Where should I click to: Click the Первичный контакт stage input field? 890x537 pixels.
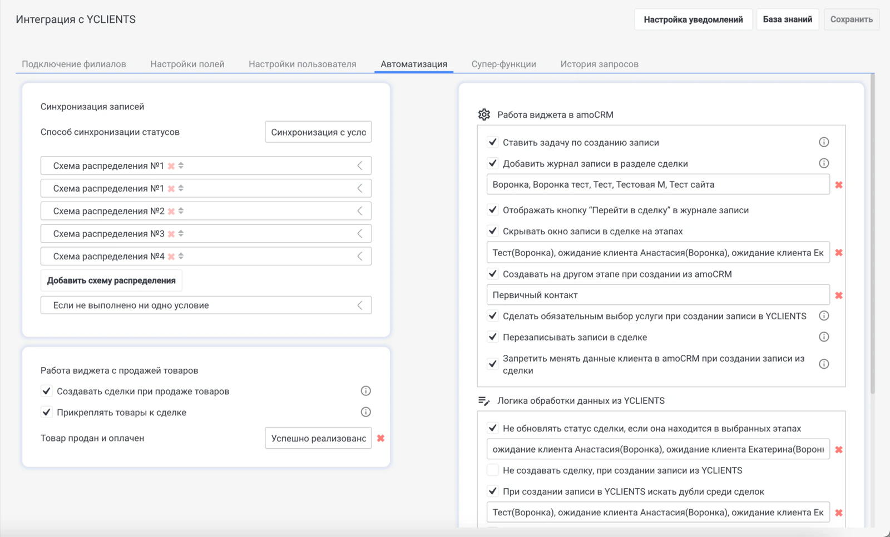[658, 295]
